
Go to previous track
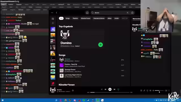pyautogui.click(x=105, y=90)
